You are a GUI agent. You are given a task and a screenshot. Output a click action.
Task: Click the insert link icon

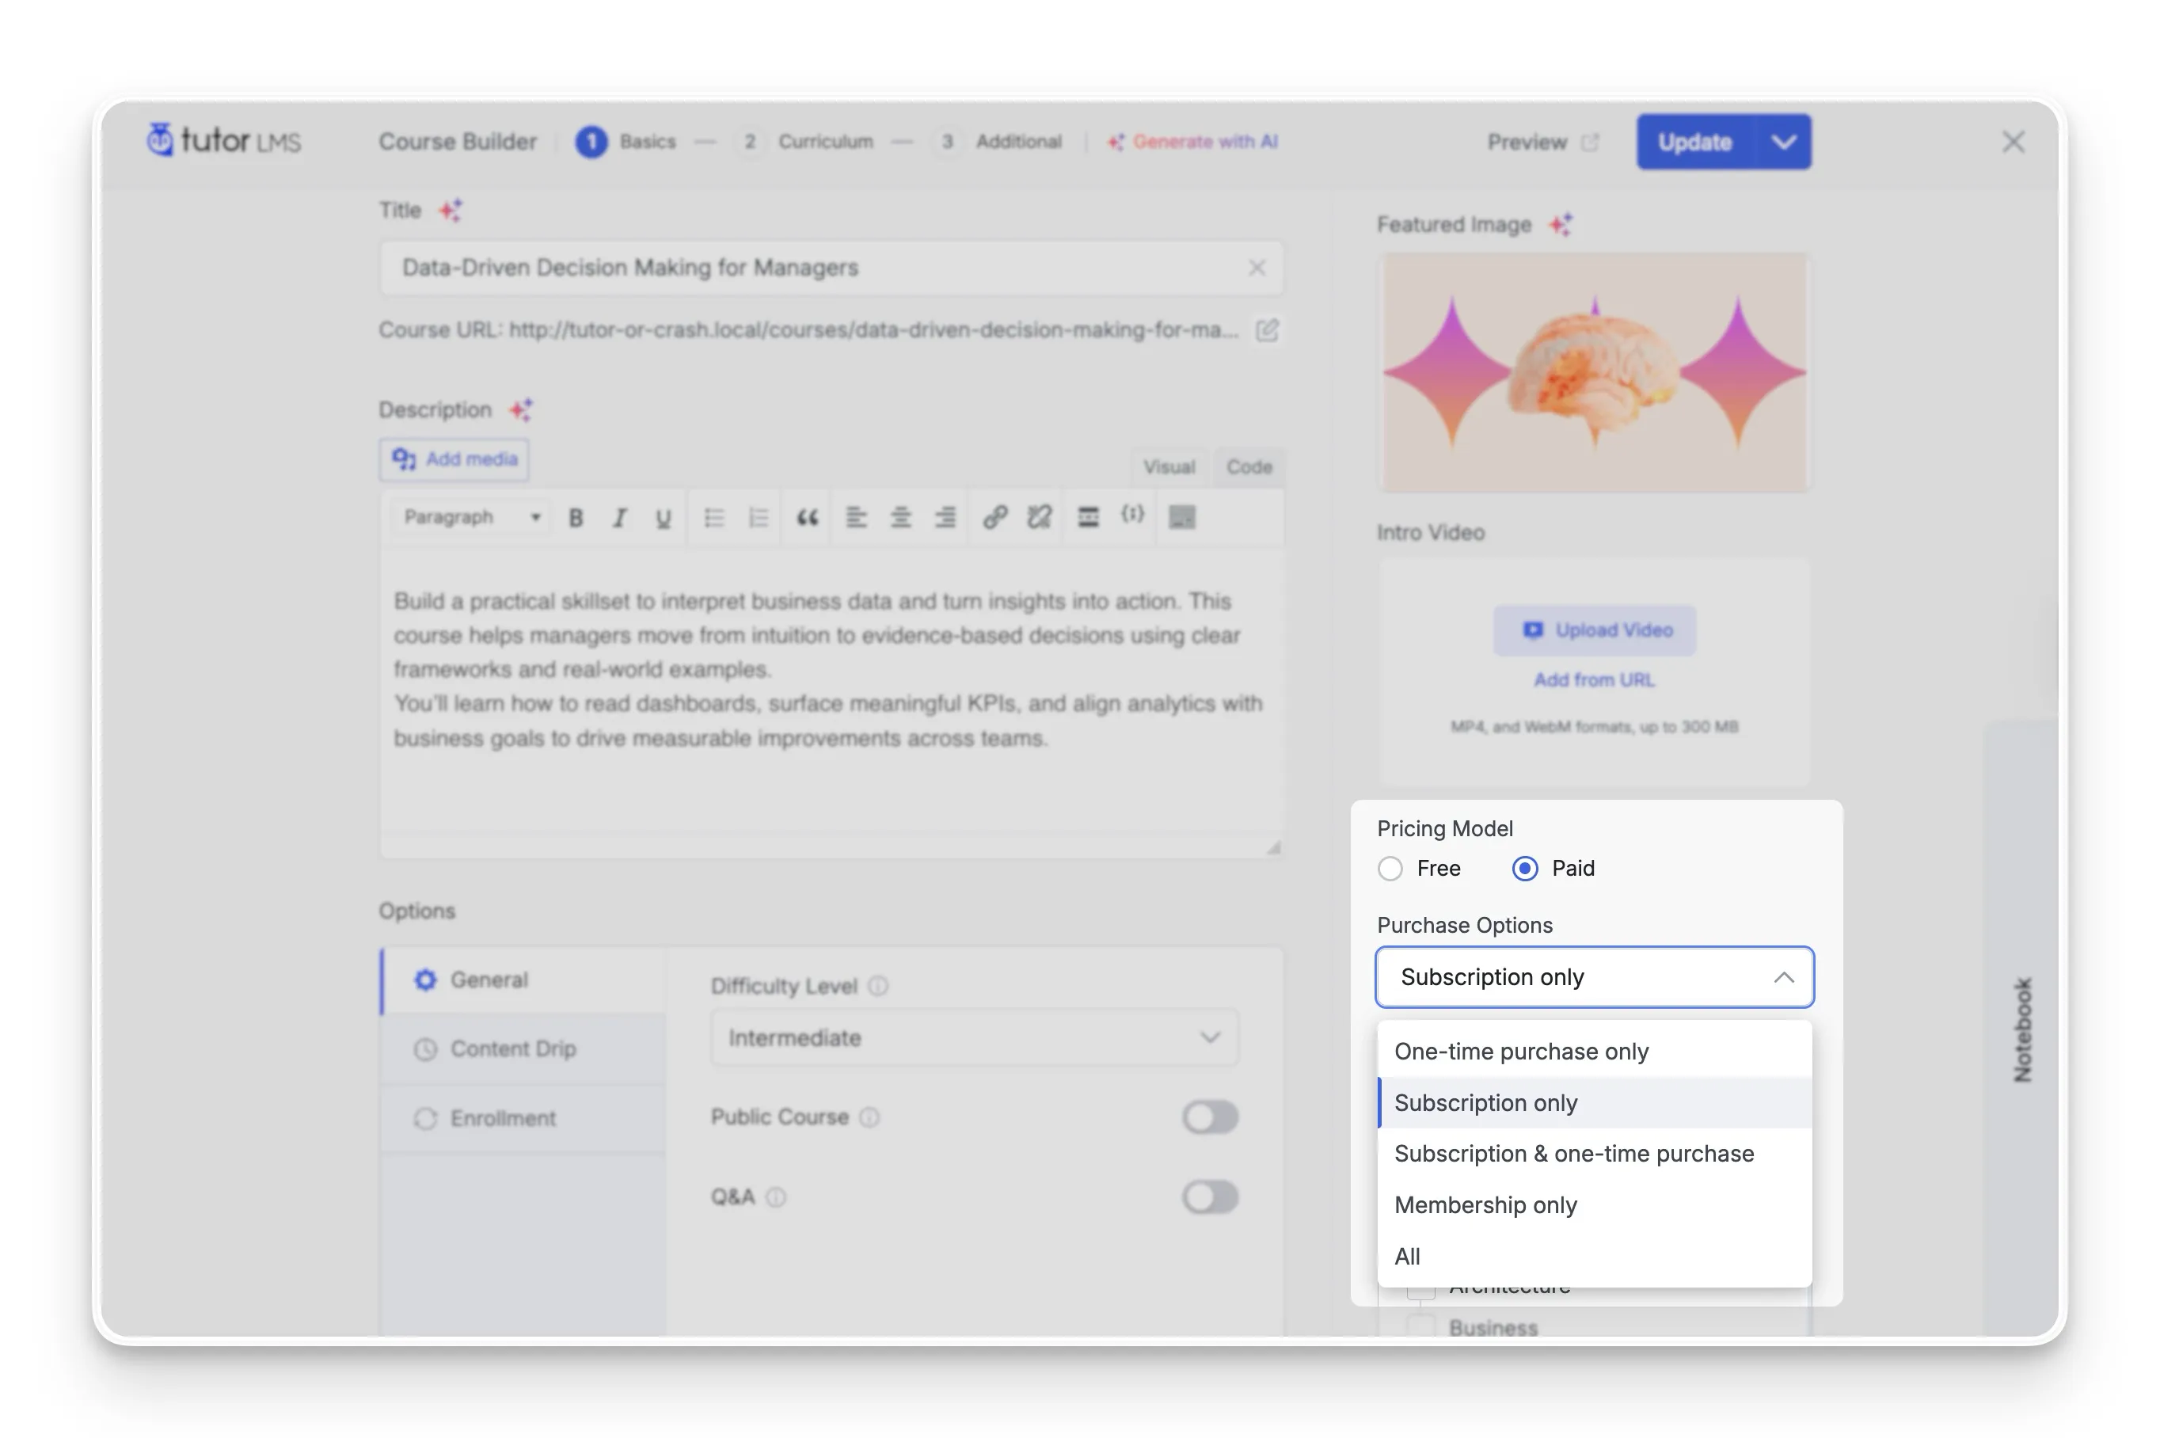[994, 518]
